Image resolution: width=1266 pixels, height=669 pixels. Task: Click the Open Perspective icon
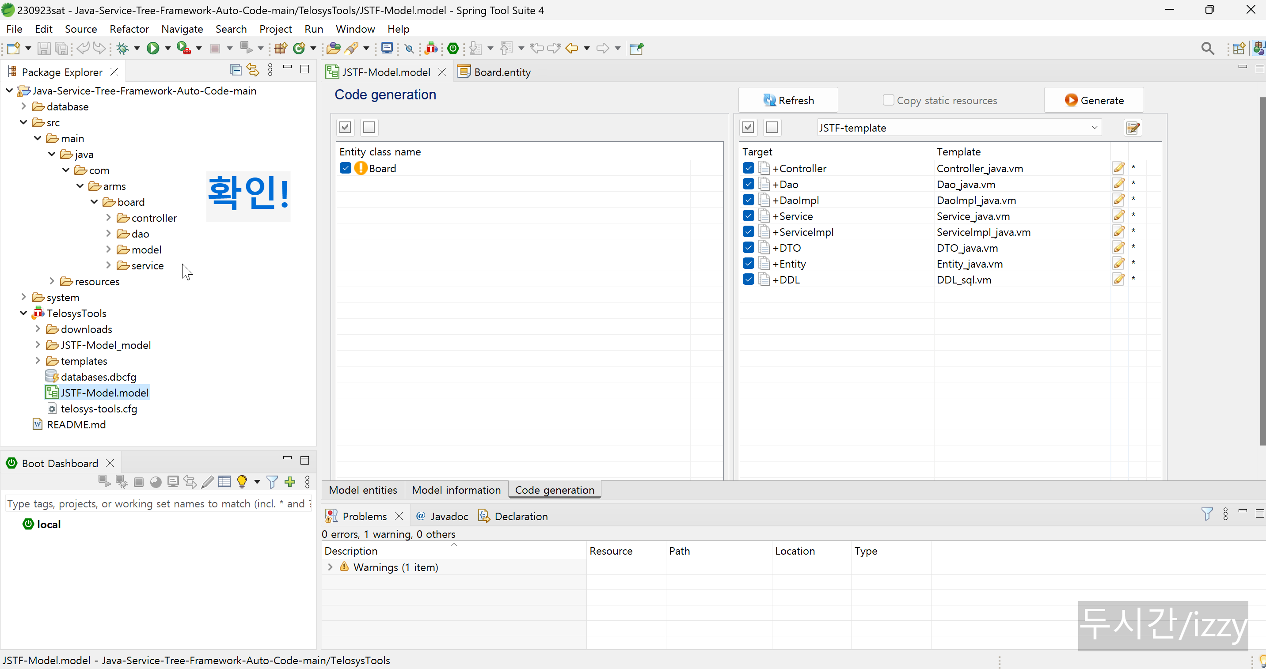point(1239,48)
